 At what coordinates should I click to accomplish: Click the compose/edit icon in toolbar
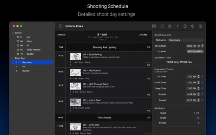coord(162,26)
